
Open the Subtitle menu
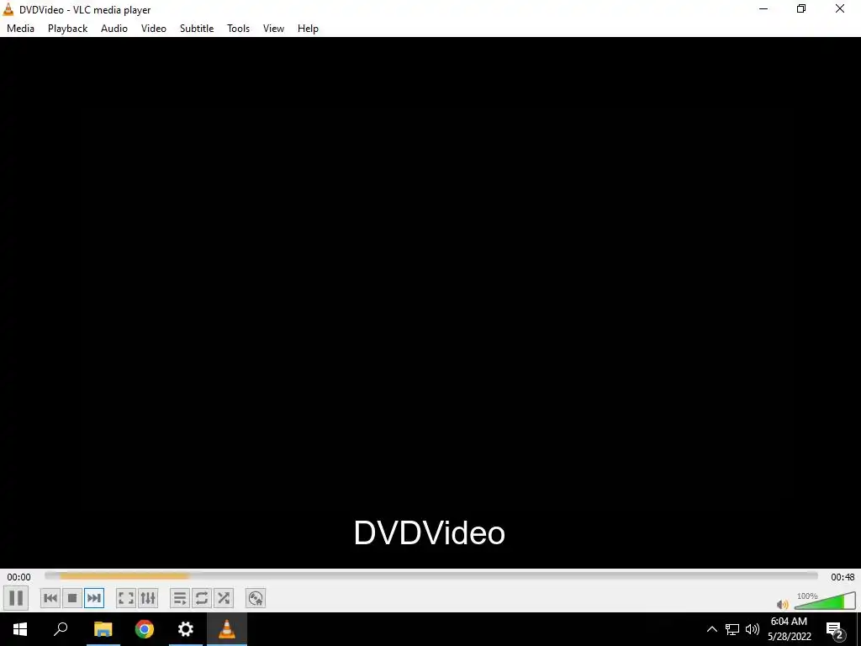click(197, 29)
